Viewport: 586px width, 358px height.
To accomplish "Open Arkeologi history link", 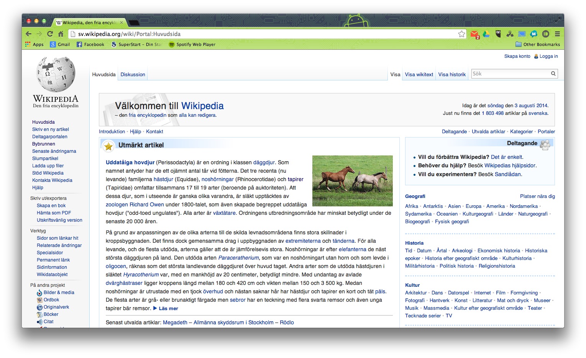I will coord(462,251).
